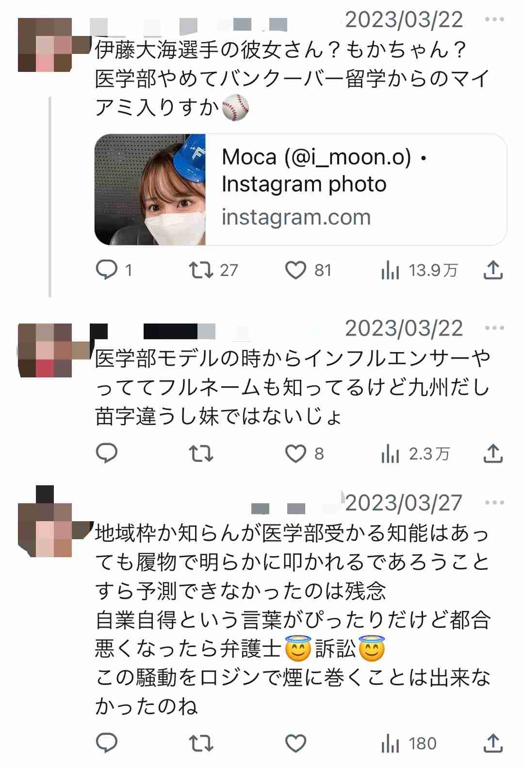Share the first tweet via share icon
The image size is (524, 768).
[493, 270]
